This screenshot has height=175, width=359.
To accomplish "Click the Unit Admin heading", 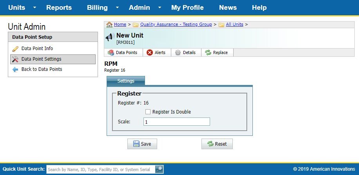I will pos(27,27).
